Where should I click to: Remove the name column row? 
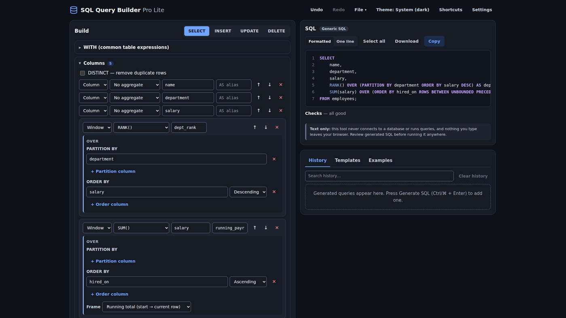(281, 85)
